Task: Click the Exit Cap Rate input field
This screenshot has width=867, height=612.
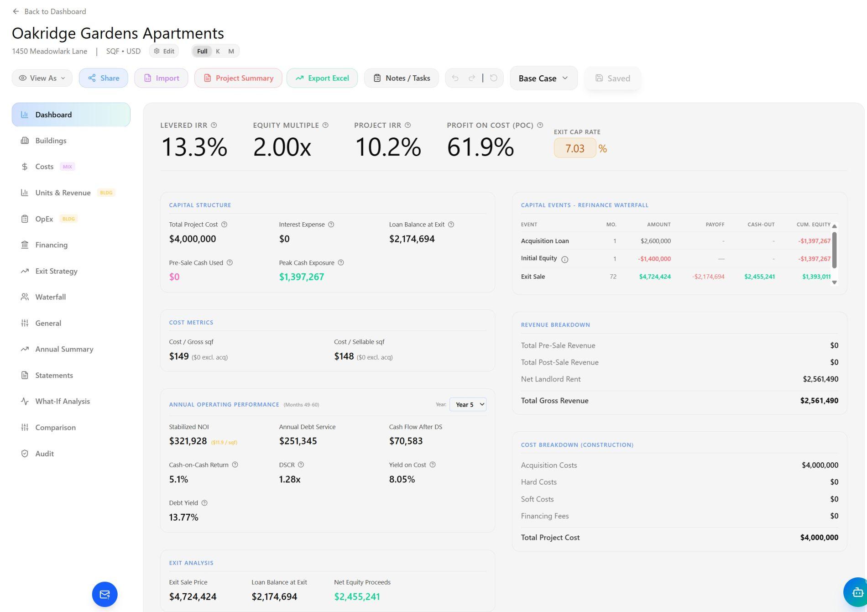Action: [575, 148]
